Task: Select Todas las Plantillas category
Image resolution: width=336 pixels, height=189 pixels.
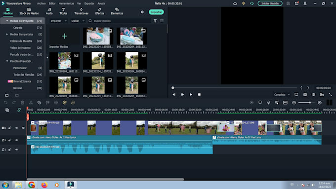Action: (24, 75)
